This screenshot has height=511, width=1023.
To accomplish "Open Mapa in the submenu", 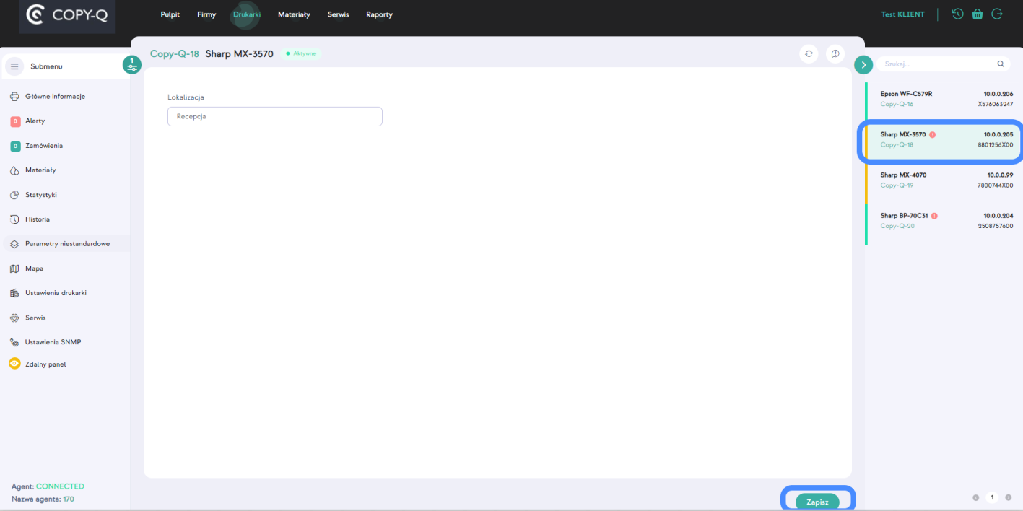I will coord(34,268).
